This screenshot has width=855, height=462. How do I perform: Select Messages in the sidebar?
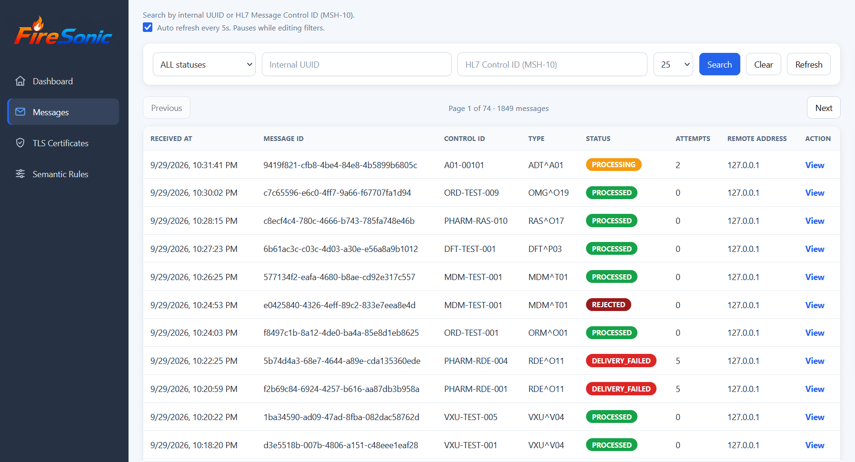[x=63, y=112]
